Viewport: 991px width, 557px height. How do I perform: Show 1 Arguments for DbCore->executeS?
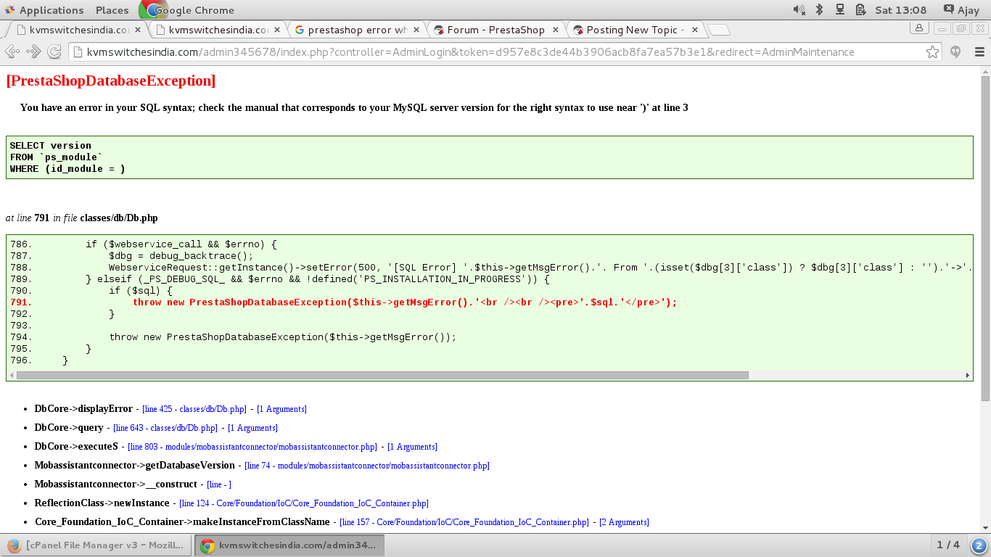[x=412, y=447]
